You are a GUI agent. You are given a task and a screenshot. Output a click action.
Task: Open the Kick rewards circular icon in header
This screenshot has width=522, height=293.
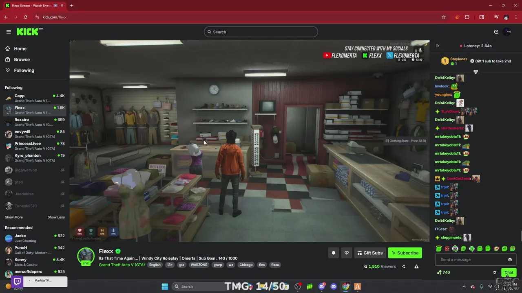click(x=496, y=32)
